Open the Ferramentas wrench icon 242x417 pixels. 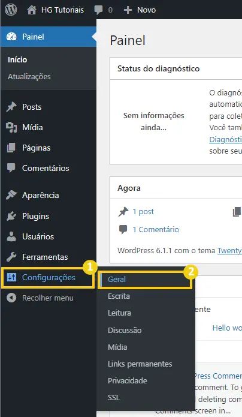click(x=11, y=257)
